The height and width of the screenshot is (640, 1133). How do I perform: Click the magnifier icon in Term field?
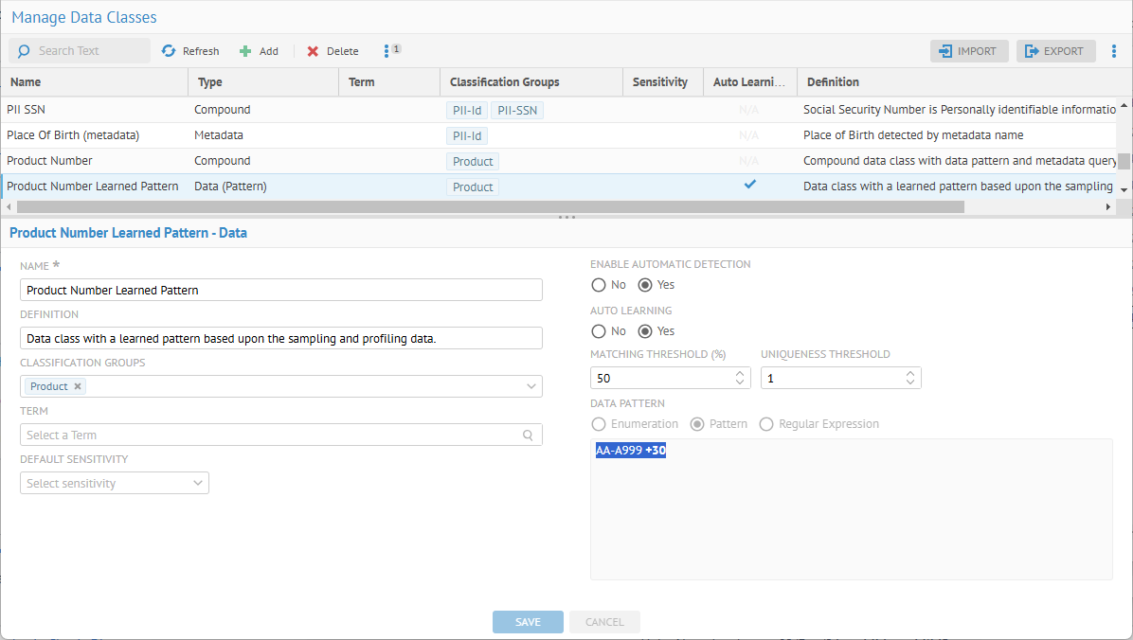click(528, 436)
